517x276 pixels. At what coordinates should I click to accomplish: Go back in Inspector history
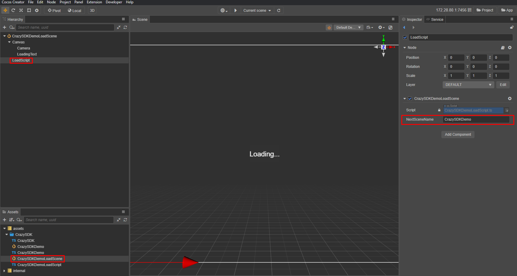404,27
